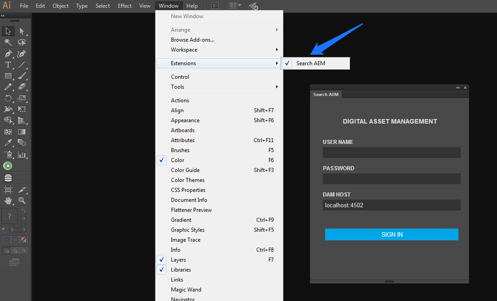This screenshot has width=497, height=301.
Task: Select the Rotate tool
Action: pyautogui.click(x=8, y=98)
